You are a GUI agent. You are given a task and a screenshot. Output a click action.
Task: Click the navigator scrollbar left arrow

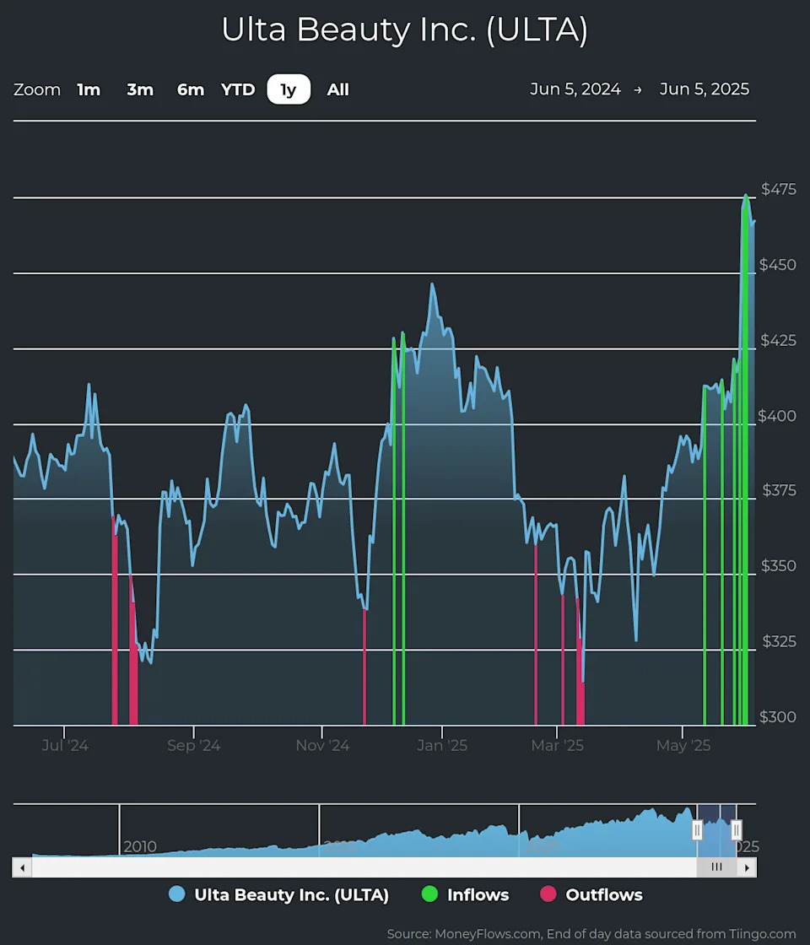click(x=22, y=868)
